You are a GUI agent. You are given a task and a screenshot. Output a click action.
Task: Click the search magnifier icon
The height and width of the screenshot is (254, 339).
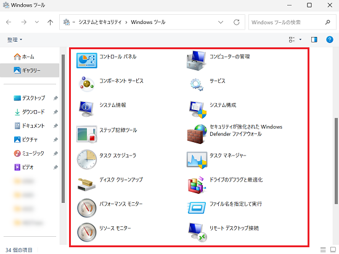pyautogui.click(x=328, y=22)
